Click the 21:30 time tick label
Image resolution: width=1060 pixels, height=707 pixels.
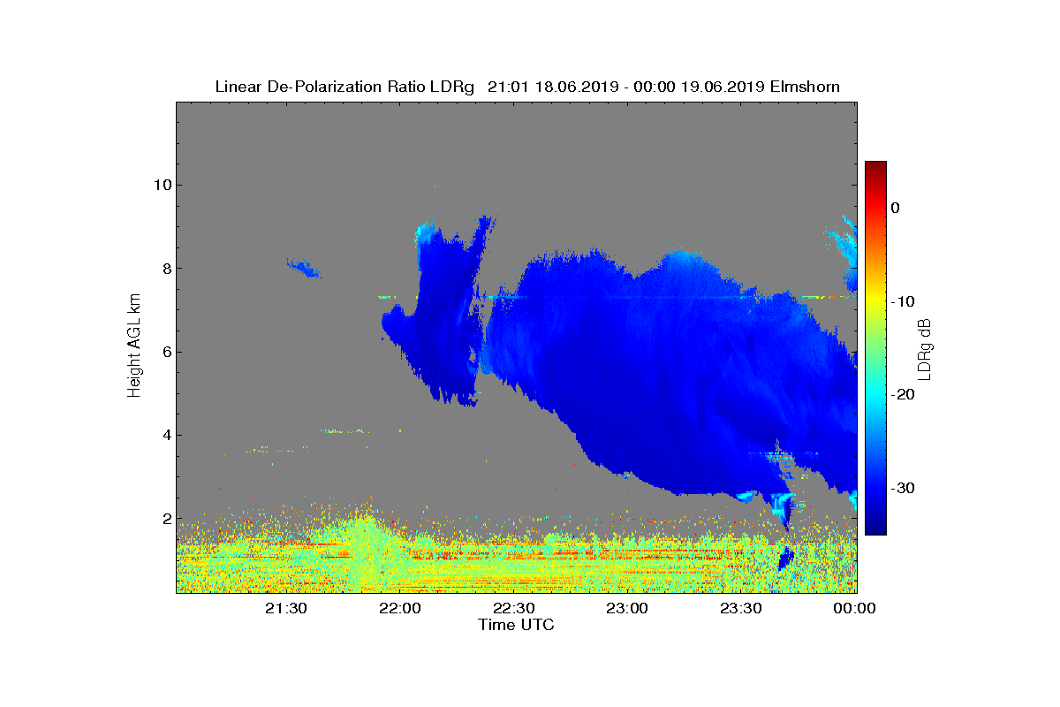[286, 608]
